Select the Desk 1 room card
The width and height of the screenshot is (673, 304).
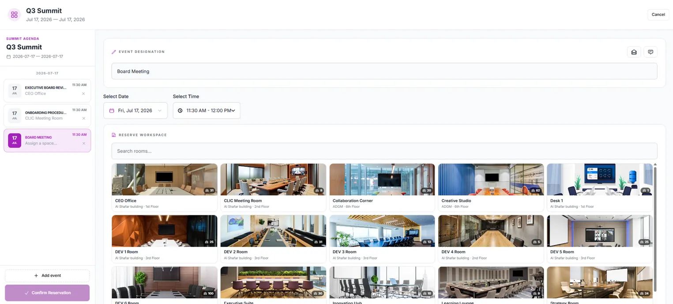(600, 188)
